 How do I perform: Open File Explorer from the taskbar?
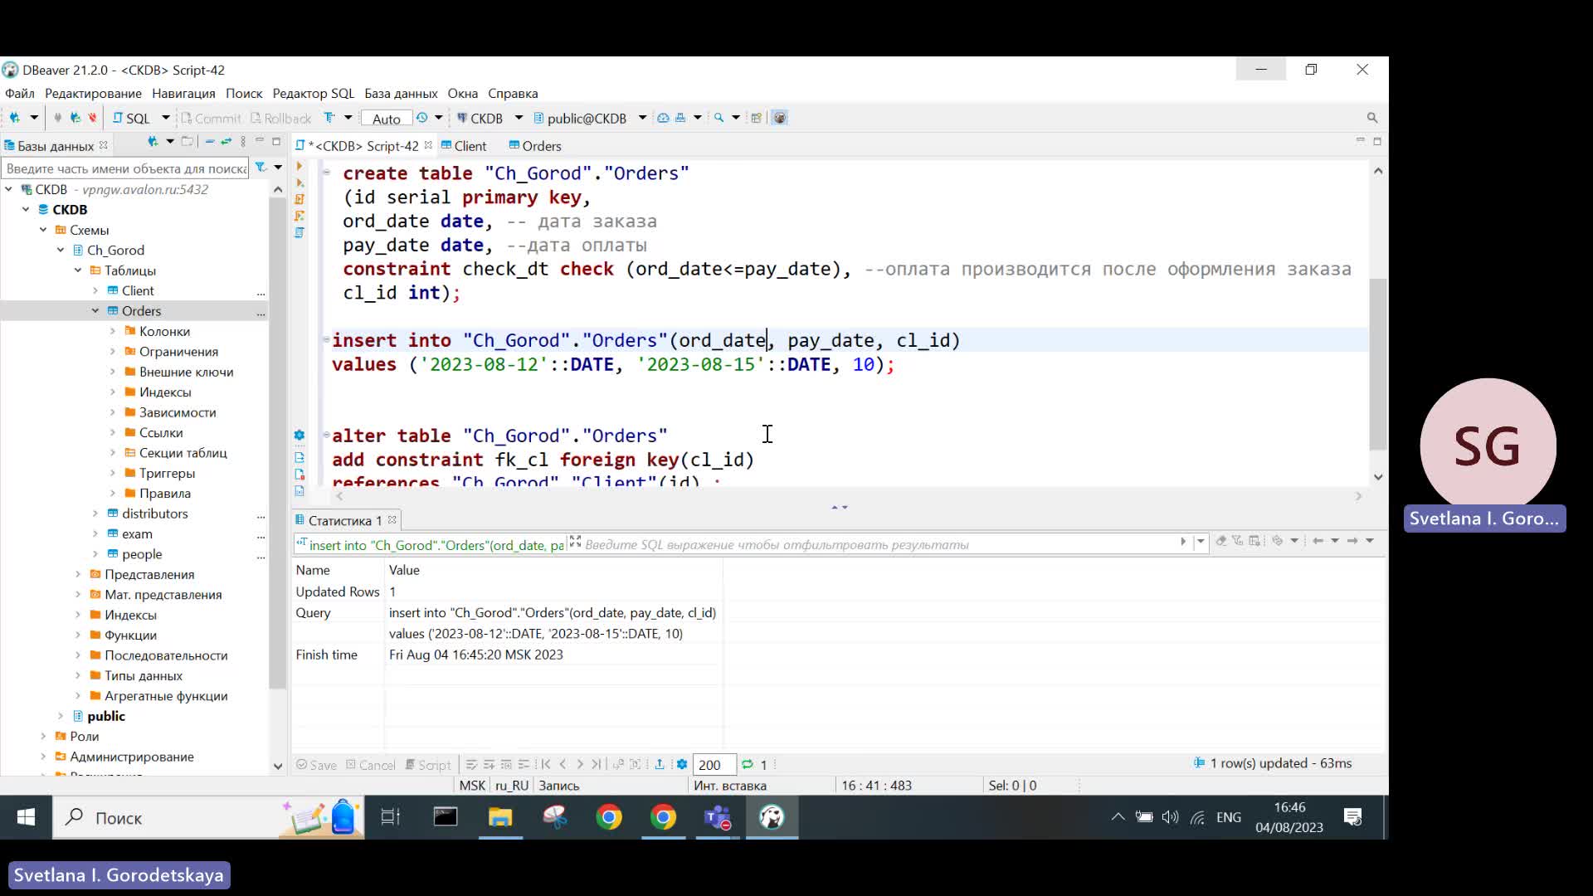[500, 818]
